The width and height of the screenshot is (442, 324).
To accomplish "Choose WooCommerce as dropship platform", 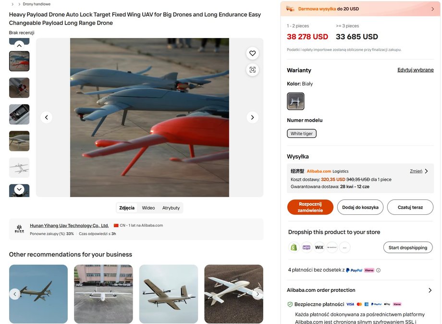I will coord(307,247).
